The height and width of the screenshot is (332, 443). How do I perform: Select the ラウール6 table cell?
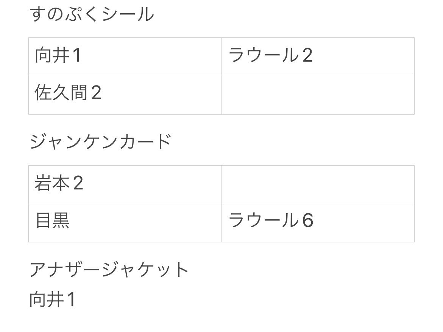[x=318, y=223]
